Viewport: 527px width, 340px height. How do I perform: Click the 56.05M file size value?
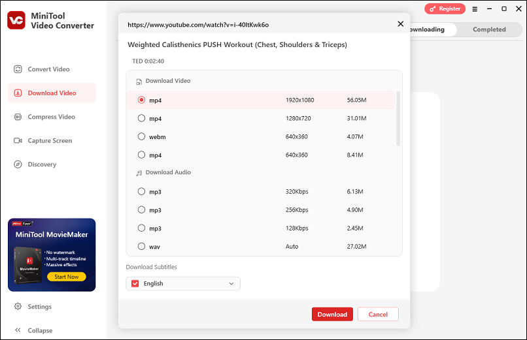click(x=356, y=100)
